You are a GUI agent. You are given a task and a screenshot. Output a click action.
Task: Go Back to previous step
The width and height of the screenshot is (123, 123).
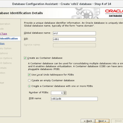(88, 121)
